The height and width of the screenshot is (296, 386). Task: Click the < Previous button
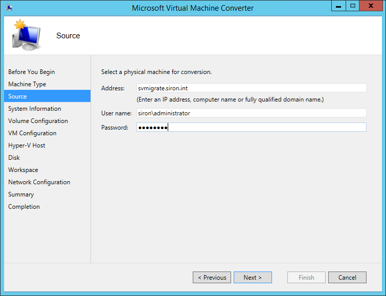click(x=212, y=277)
